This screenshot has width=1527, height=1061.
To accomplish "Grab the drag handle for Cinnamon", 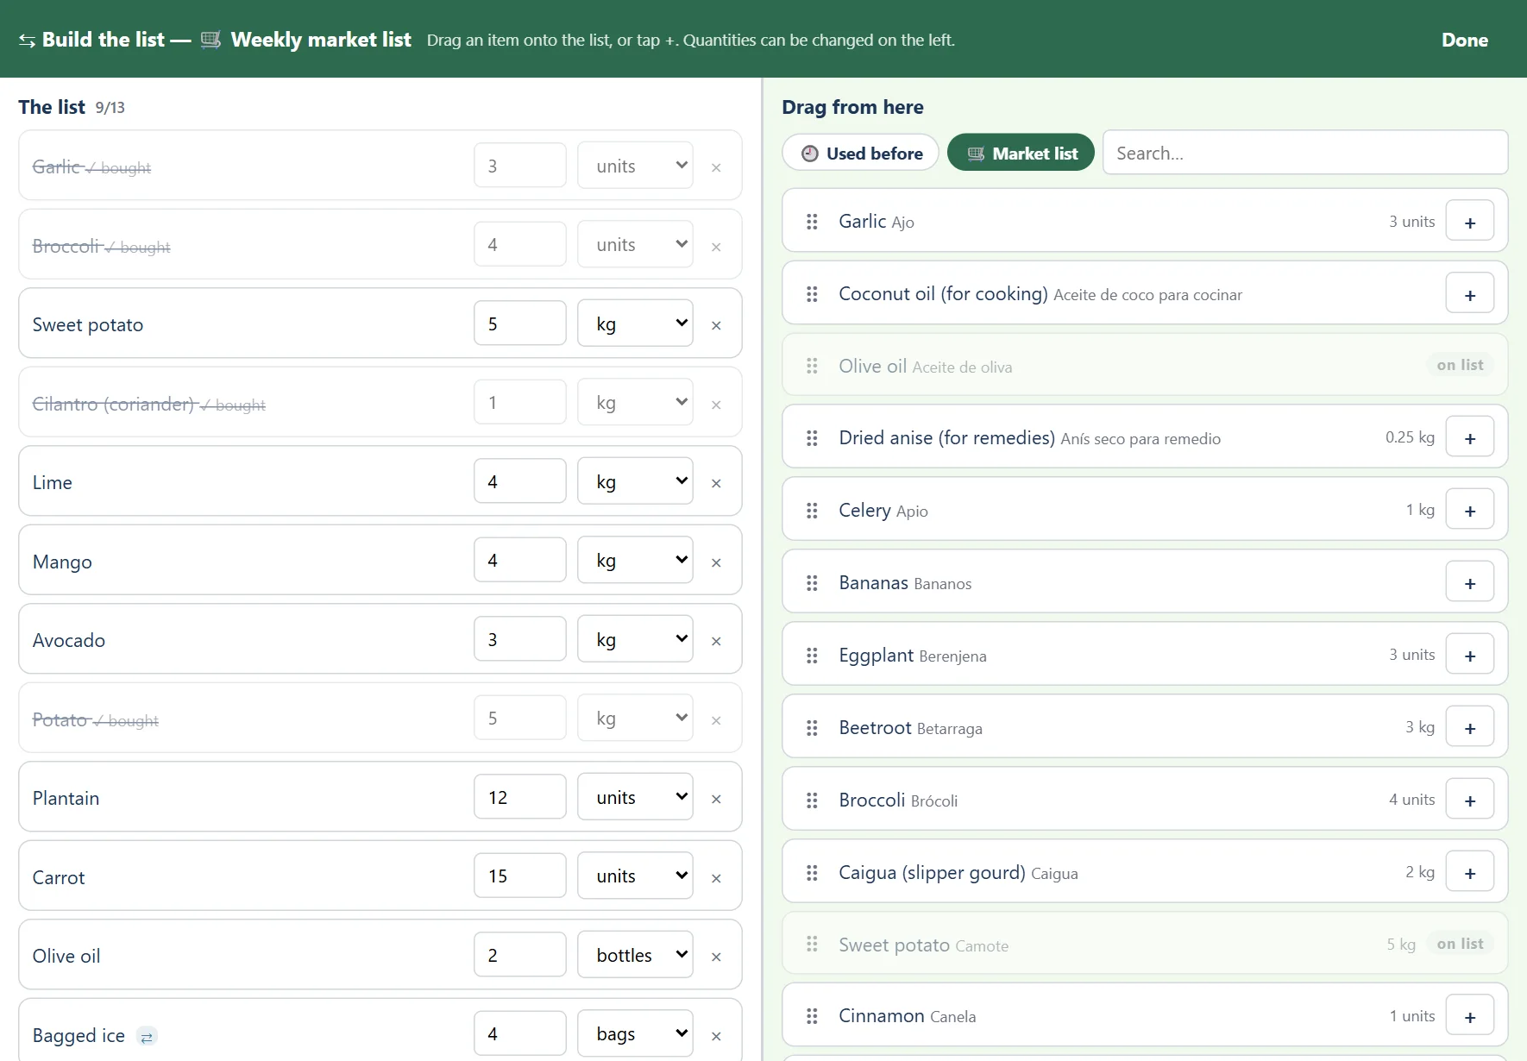I will (812, 1016).
